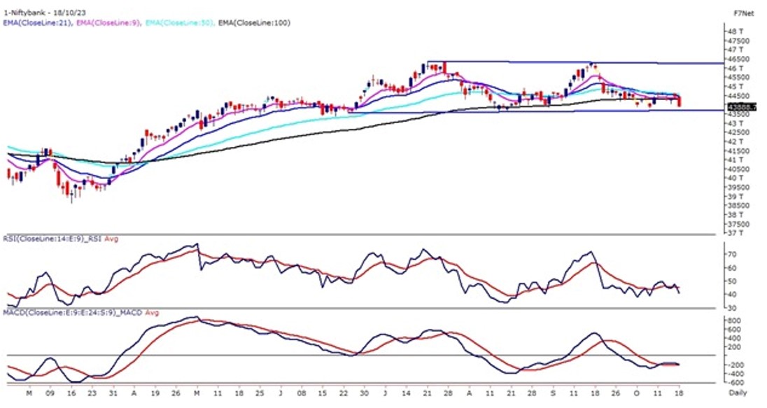Click the '31' date axis label
The height and width of the screenshot is (408, 767).
[113, 393]
